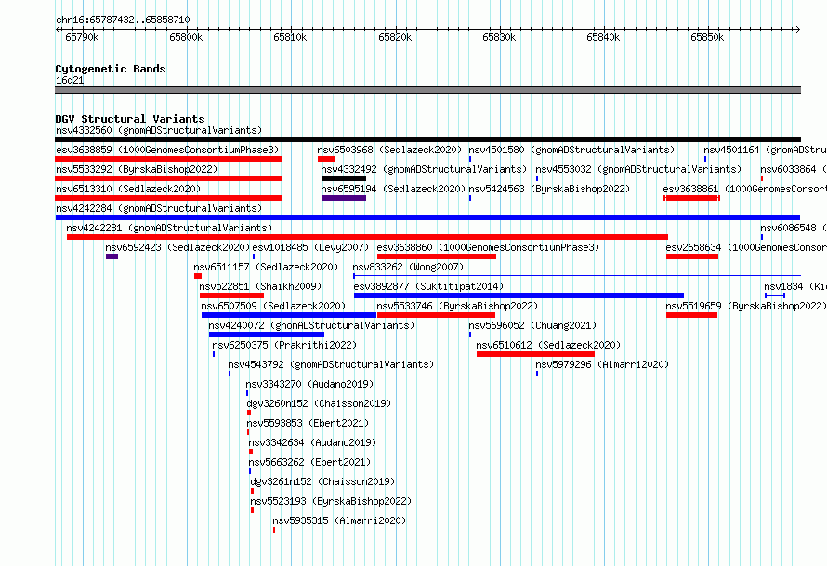Select the blue nsv4240072 variant bar
Viewport: 827px width, 566px height.
coord(267,335)
